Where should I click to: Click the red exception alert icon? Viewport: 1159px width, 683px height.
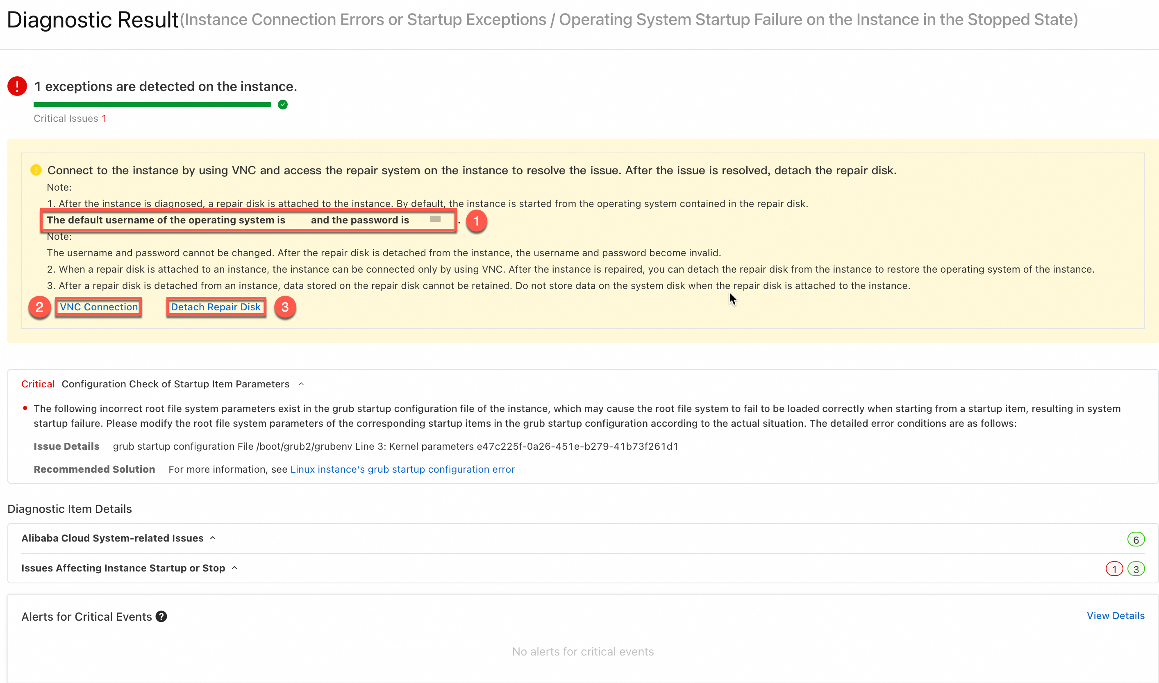click(x=17, y=86)
